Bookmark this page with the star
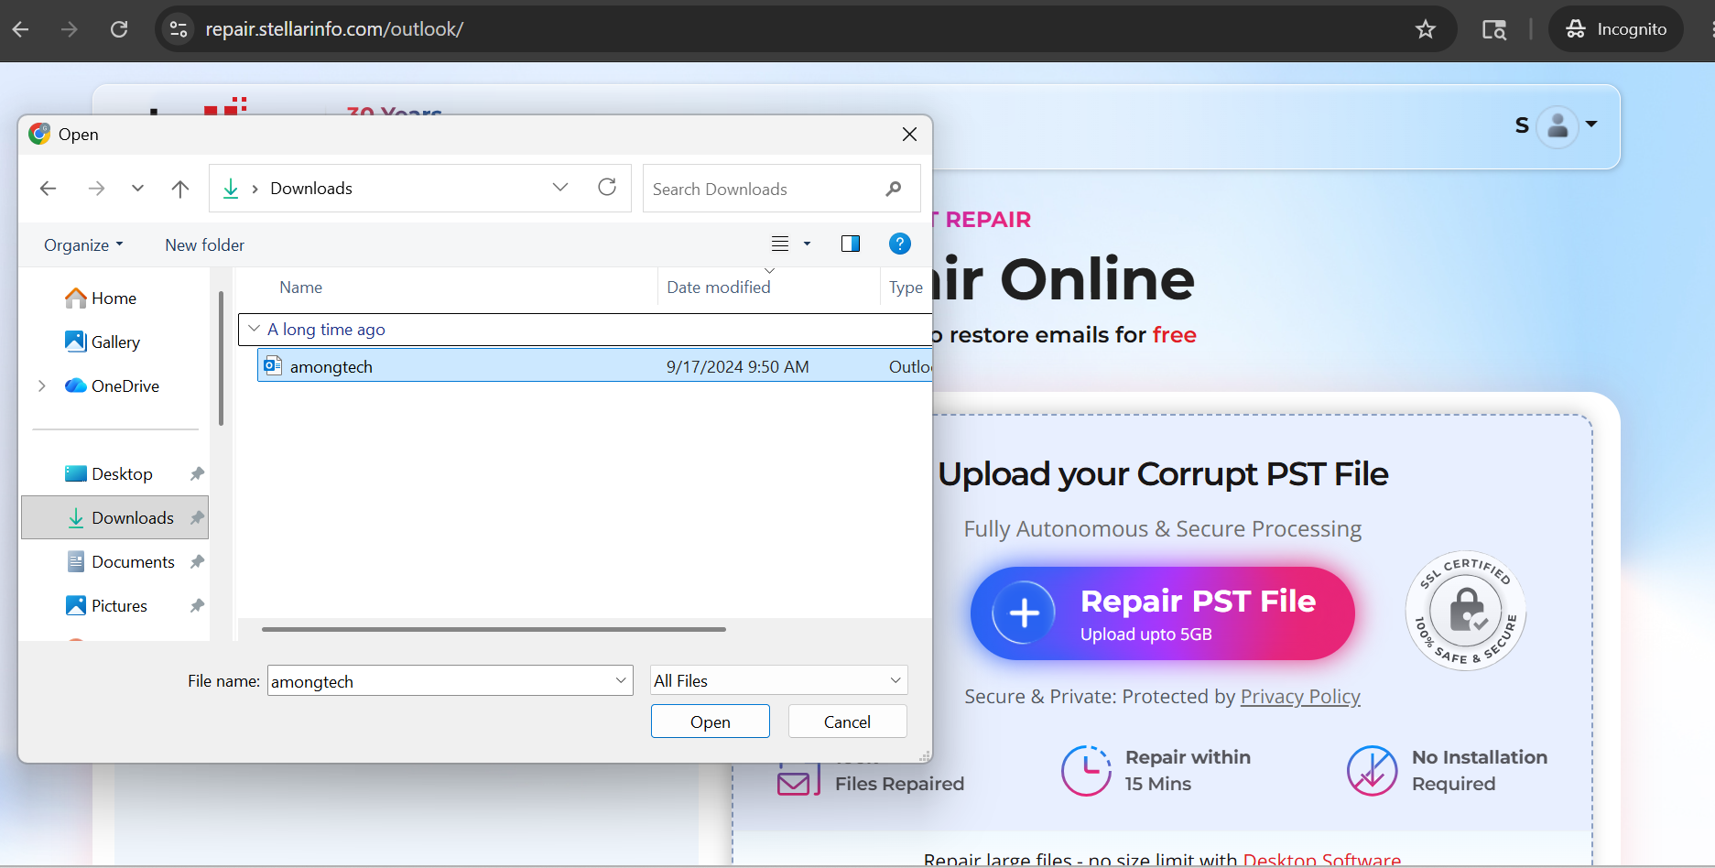 point(1426,29)
